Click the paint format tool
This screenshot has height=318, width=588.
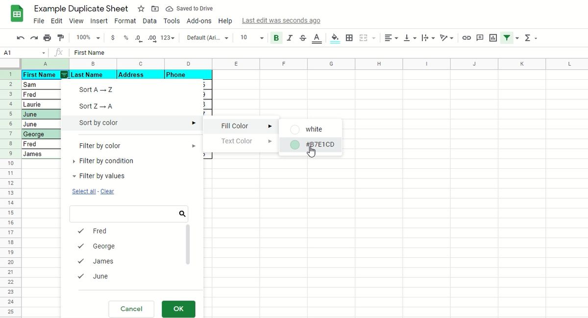(x=60, y=37)
